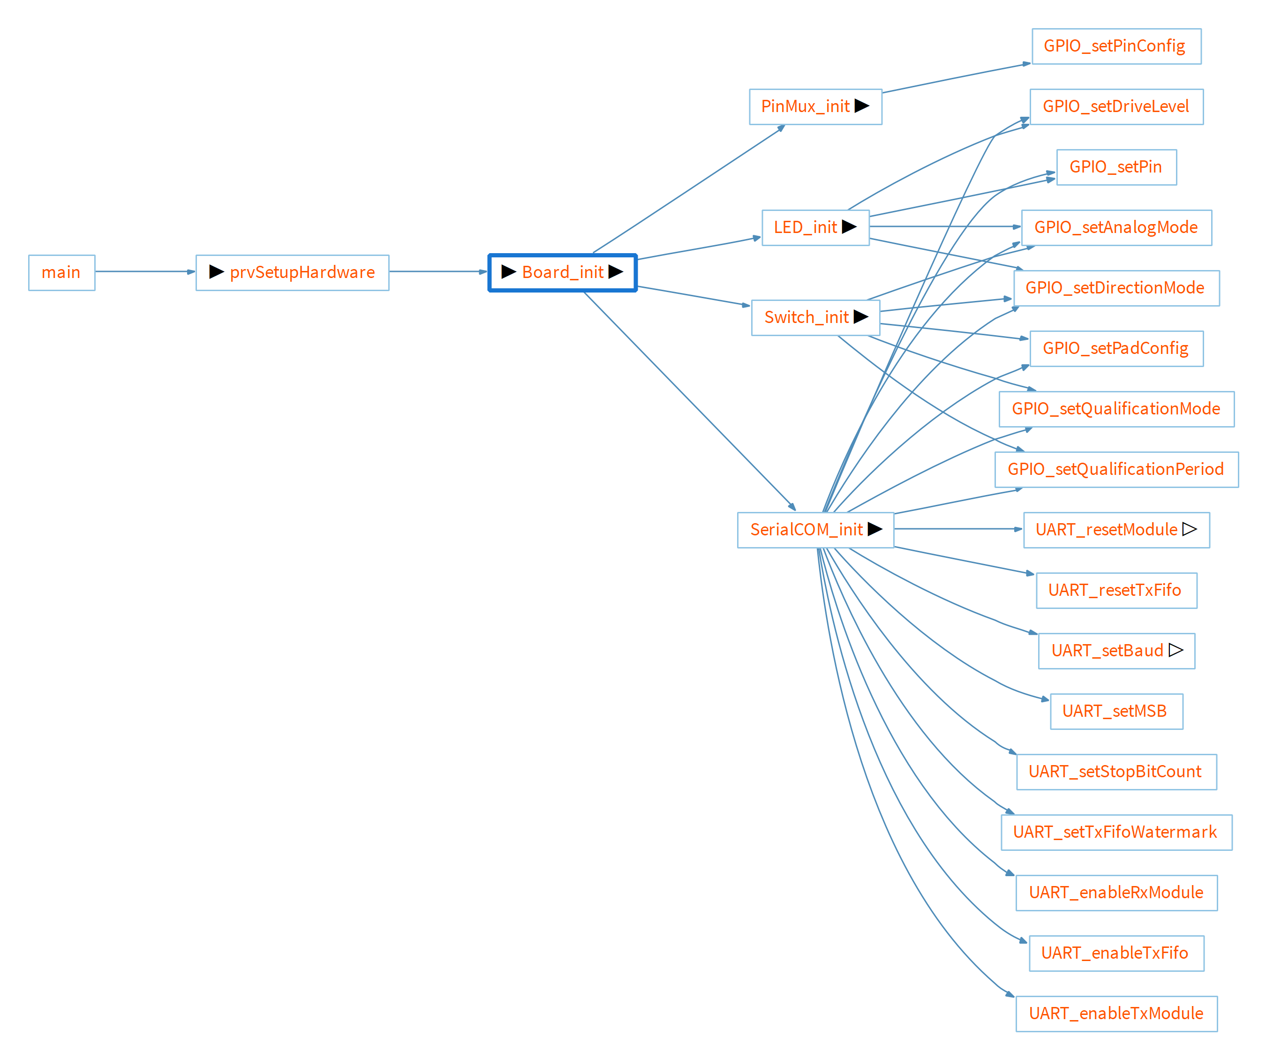Click the black triangle left of prvSetupHardware

click(217, 272)
